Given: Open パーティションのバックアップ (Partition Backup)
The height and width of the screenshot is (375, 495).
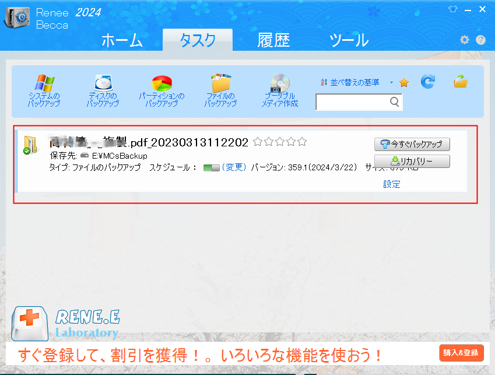Looking at the screenshot, I should pos(162,90).
